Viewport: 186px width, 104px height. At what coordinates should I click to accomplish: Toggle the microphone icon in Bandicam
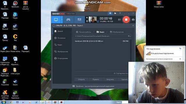87,21
